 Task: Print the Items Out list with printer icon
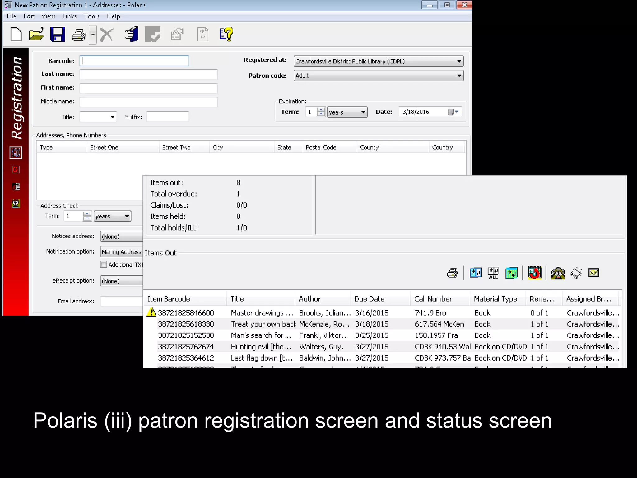[452, 273]
